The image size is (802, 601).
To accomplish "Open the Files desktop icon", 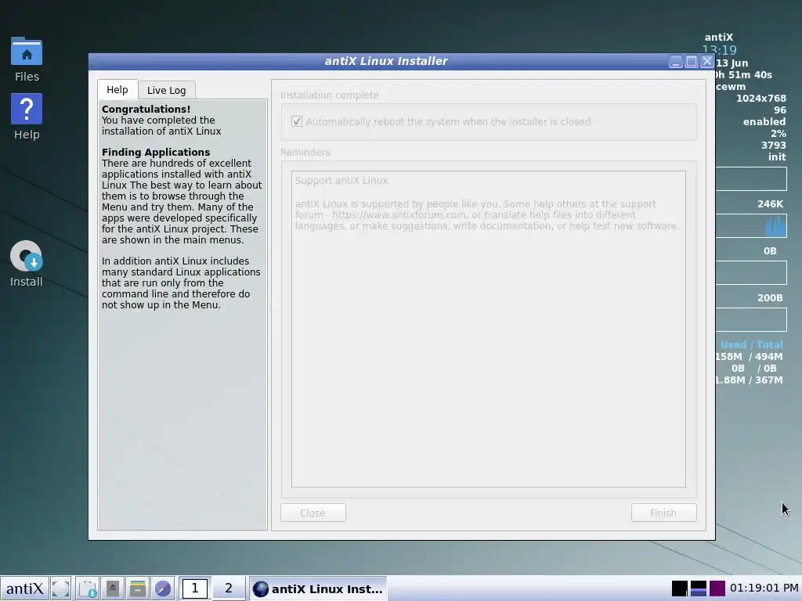I will pos(27,59).
